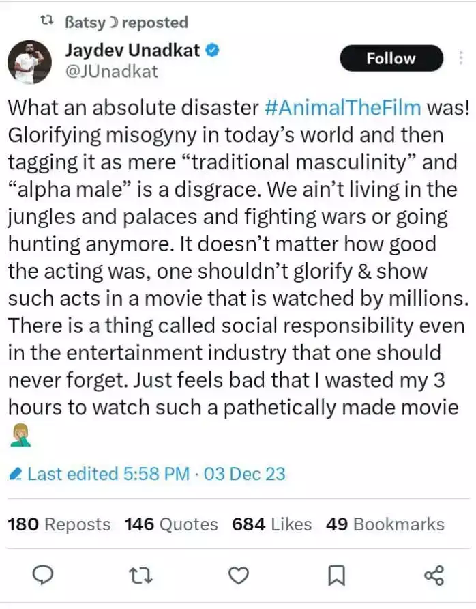Select the repost icon next to Batsy
The image size is (476, 609).
pos(45,21)
